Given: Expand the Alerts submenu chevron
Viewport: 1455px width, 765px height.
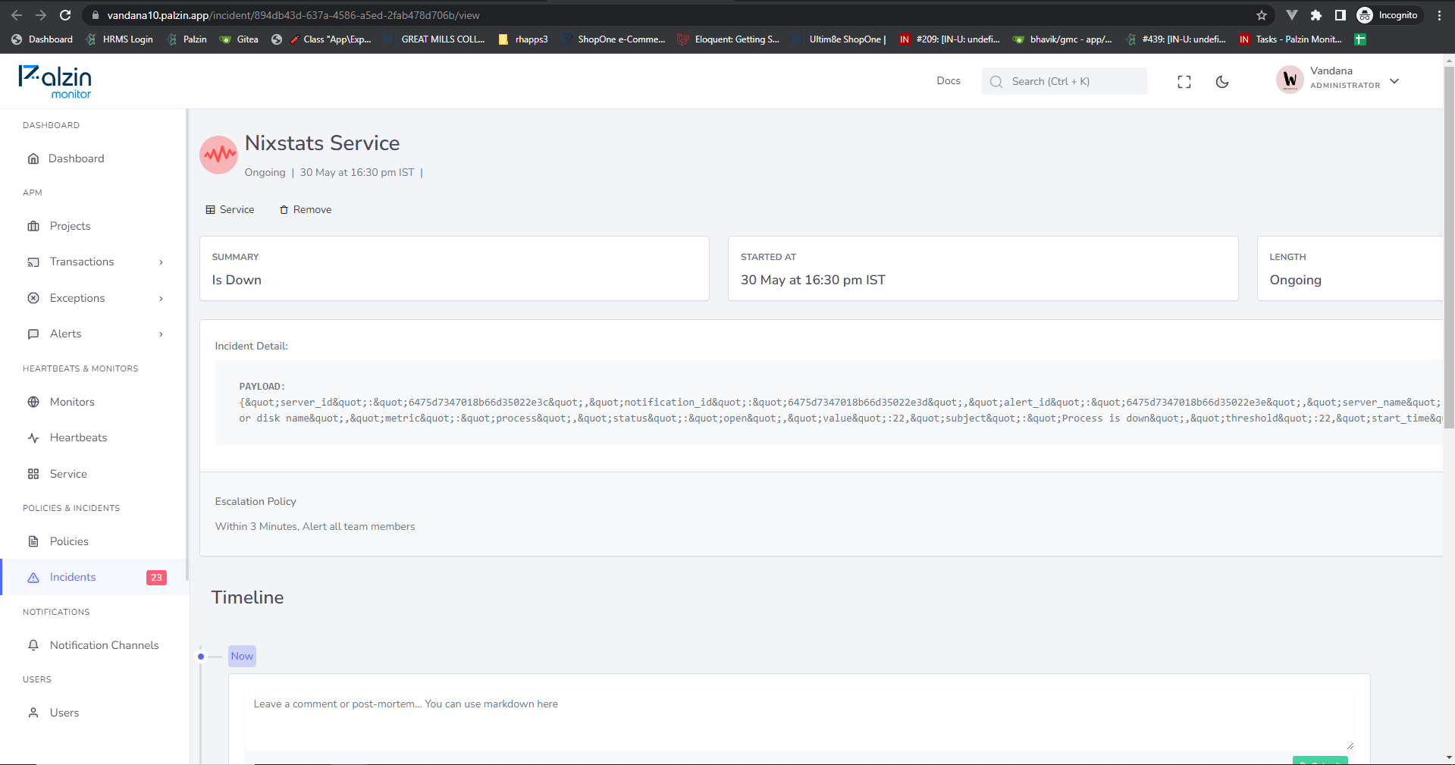Looking at the screenshot, I should (161, 334).
